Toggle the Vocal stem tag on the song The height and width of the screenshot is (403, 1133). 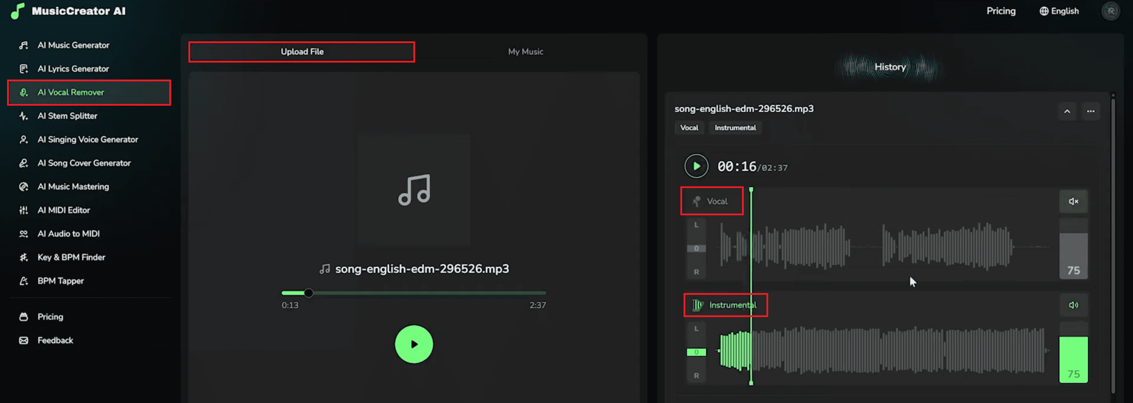pyautogui.click(x=689, y=128)
